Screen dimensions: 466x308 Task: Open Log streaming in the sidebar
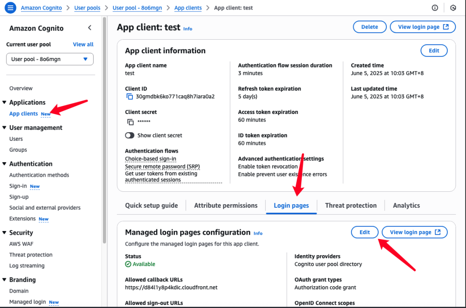click(27, 266)
